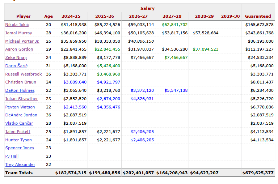Select Peyton Watson link
This screenshot has height=184, width=278.
click(20, 107)
